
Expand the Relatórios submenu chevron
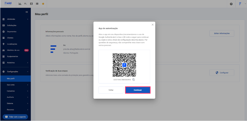point(27,63)
